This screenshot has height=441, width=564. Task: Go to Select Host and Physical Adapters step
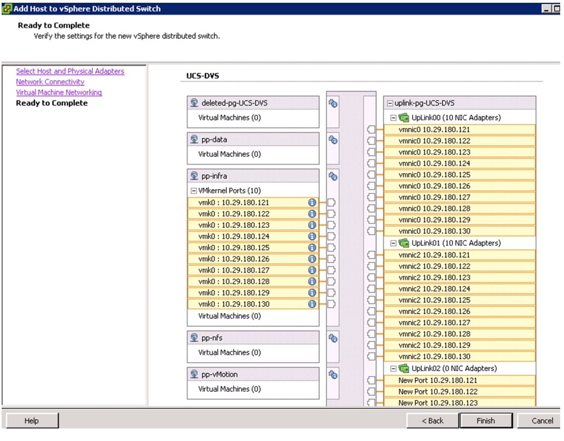pyautogui.click(x=70, y=71)
